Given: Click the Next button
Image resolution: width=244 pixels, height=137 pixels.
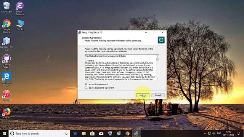Looking at the screenshot, I should 143,95.
